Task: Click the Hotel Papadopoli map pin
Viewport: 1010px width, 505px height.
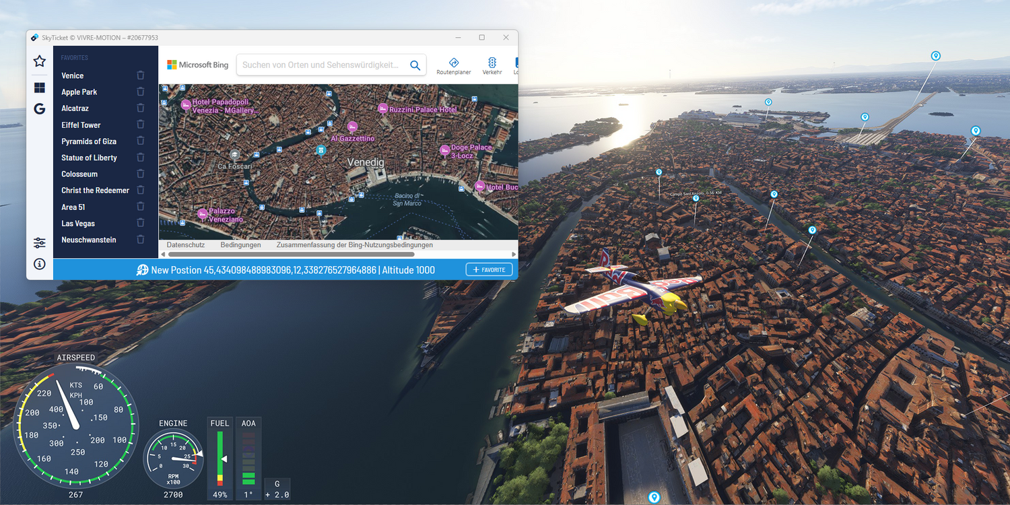Action: 186,104
